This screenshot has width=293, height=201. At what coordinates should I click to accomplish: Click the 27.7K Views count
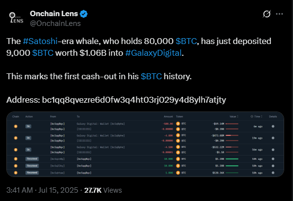pos(103,190)
